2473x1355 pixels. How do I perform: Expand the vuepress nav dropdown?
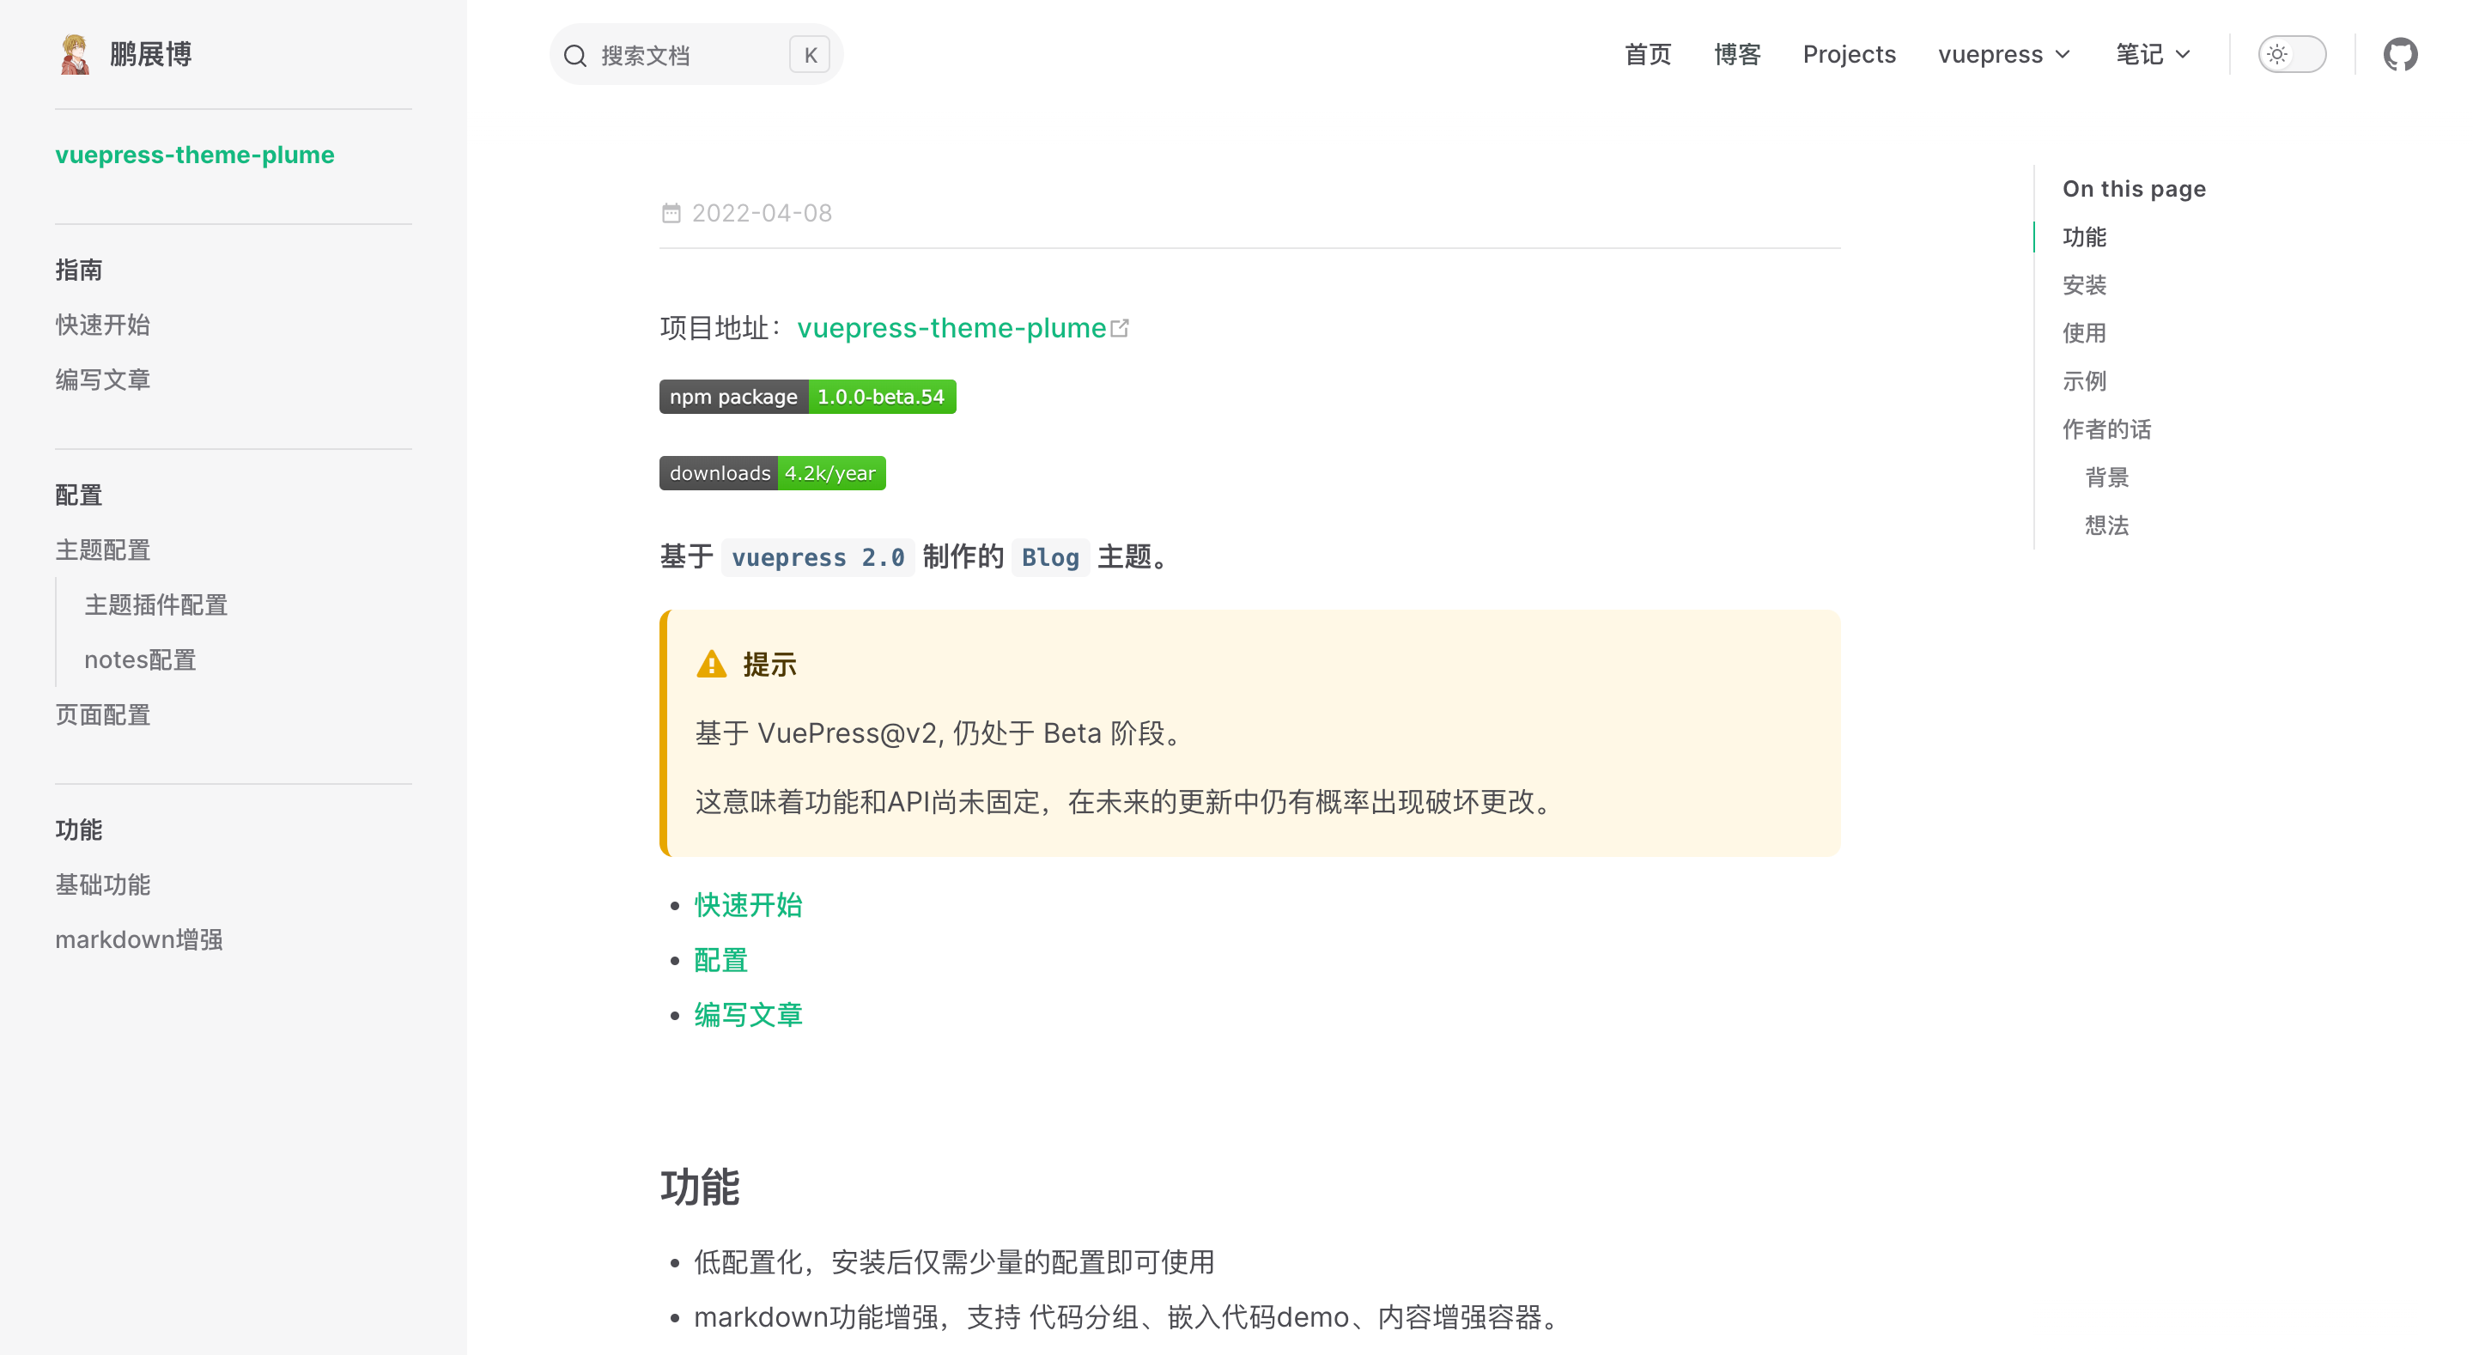pyautogui.click(x=2002, y=55)
